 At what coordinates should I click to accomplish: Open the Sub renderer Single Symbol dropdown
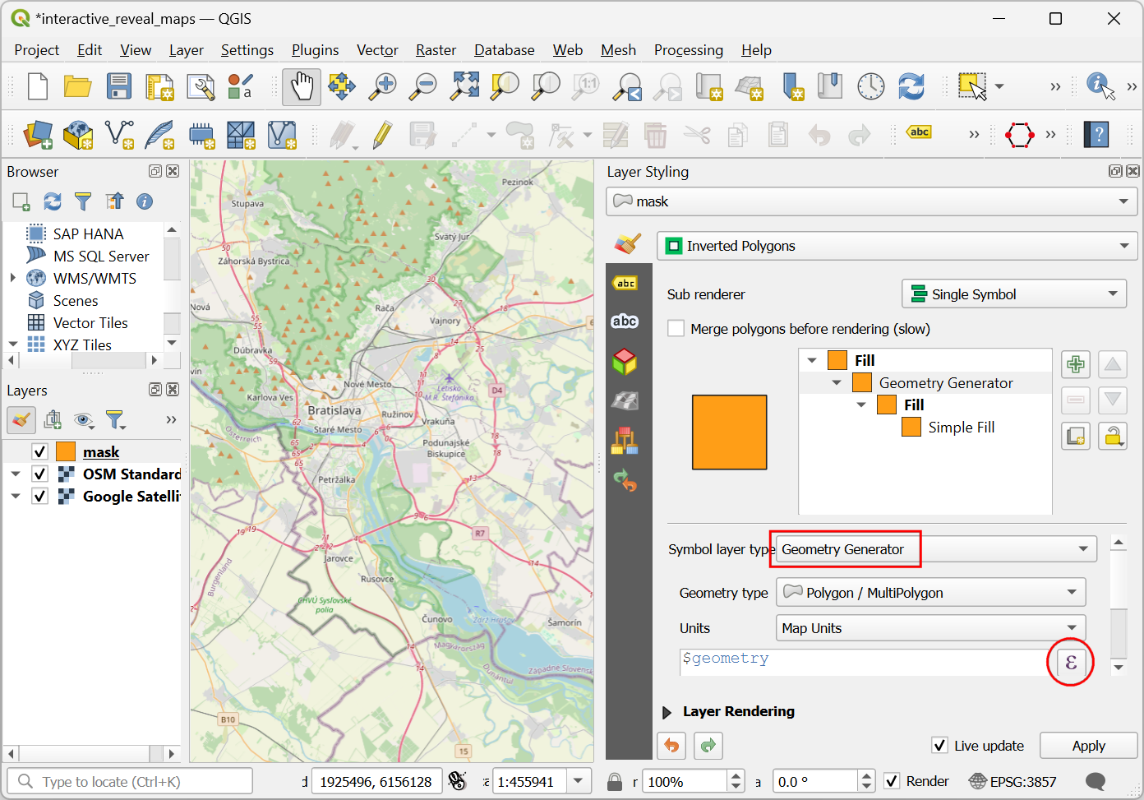tap(1013, 294)
